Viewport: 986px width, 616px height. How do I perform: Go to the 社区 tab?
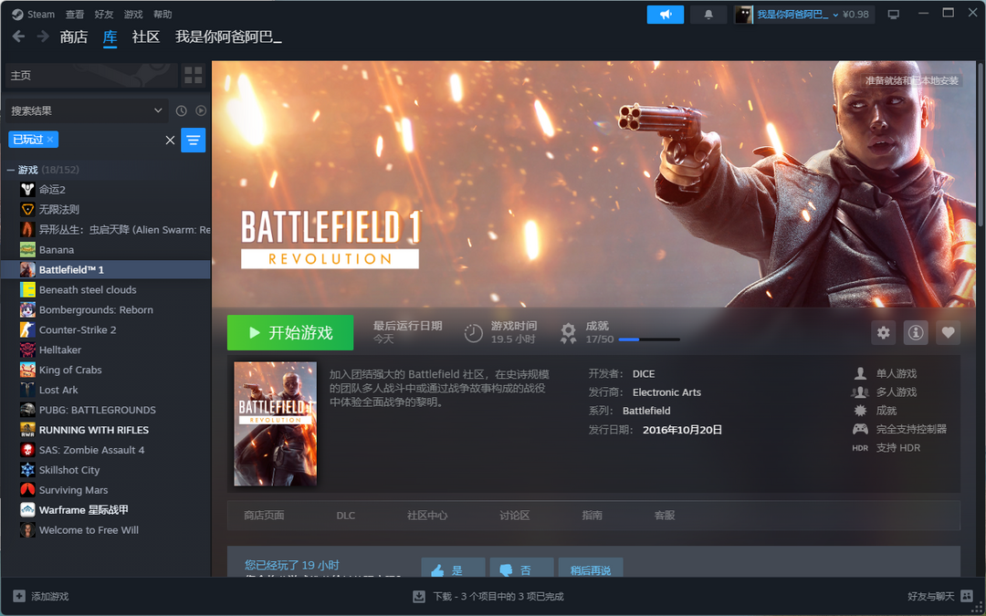(x=146, y=37)
